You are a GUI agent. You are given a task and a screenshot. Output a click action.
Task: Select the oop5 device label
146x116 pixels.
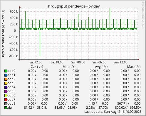click(x=11, y=91)
